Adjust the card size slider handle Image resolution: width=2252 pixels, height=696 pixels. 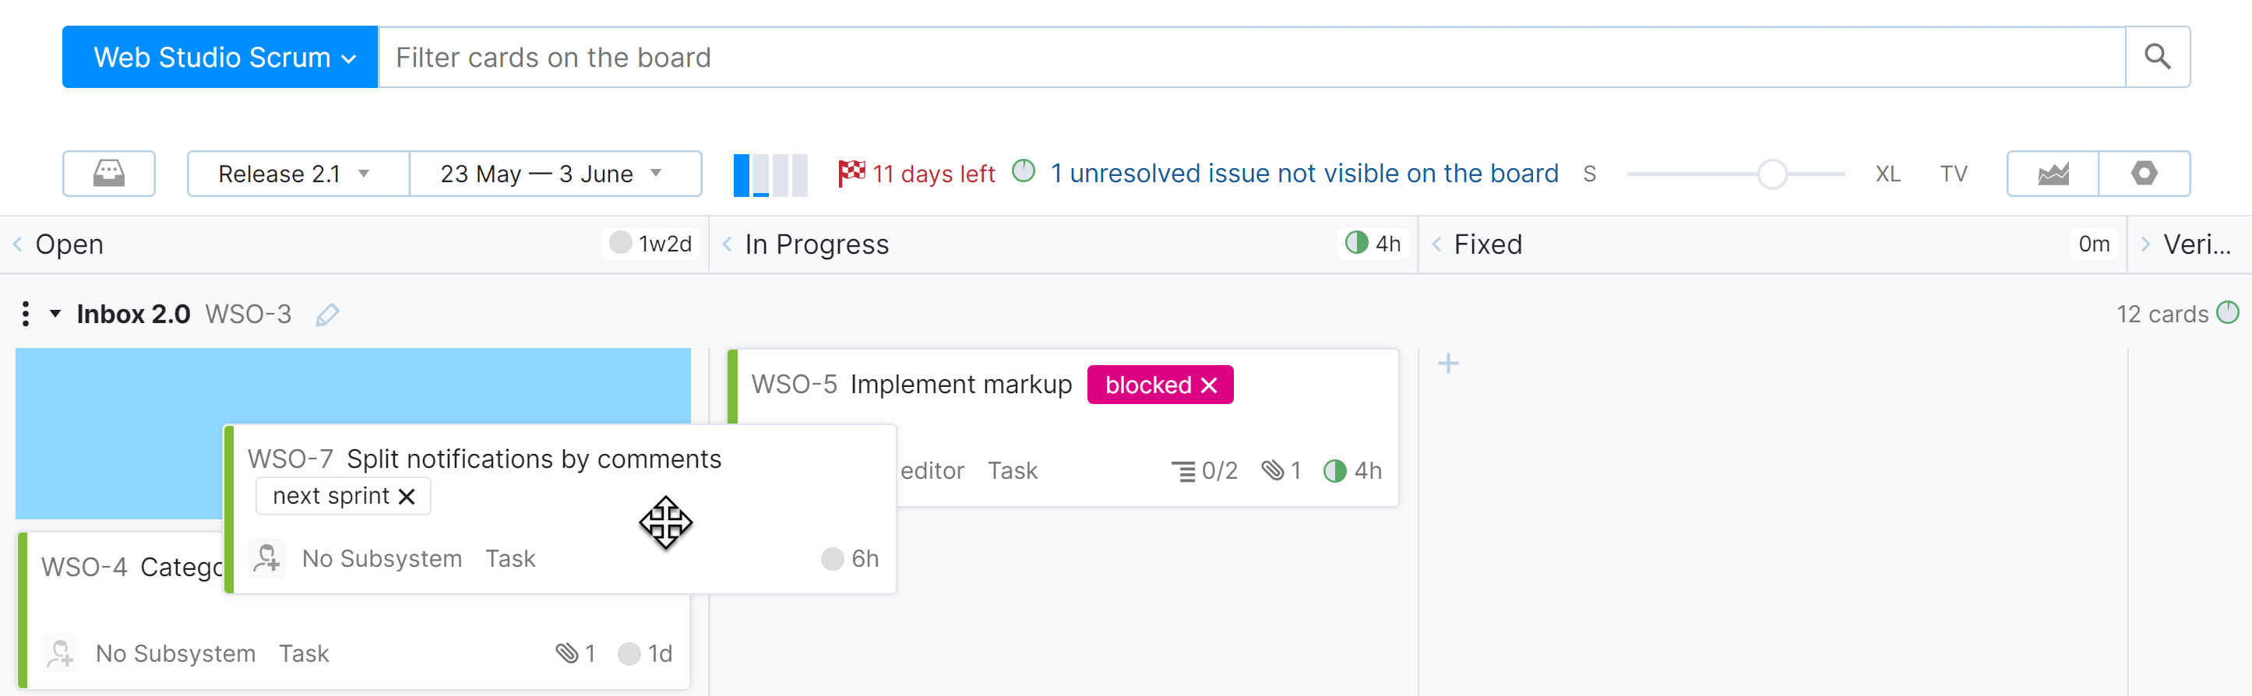click(x=1772, y=174)
